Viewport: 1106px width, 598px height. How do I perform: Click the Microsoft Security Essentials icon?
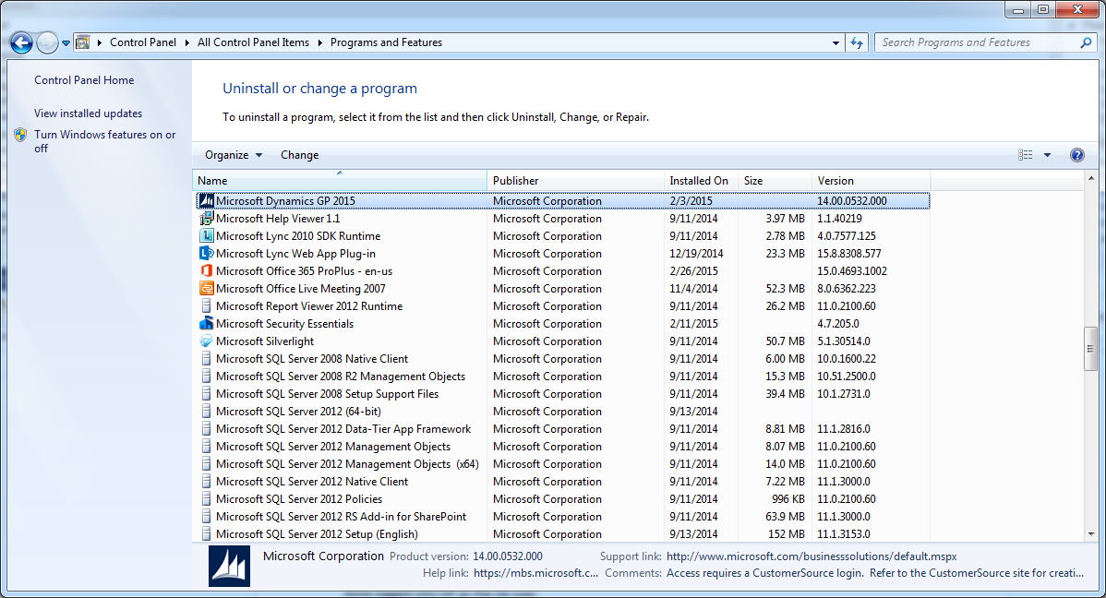click(206, 324)
